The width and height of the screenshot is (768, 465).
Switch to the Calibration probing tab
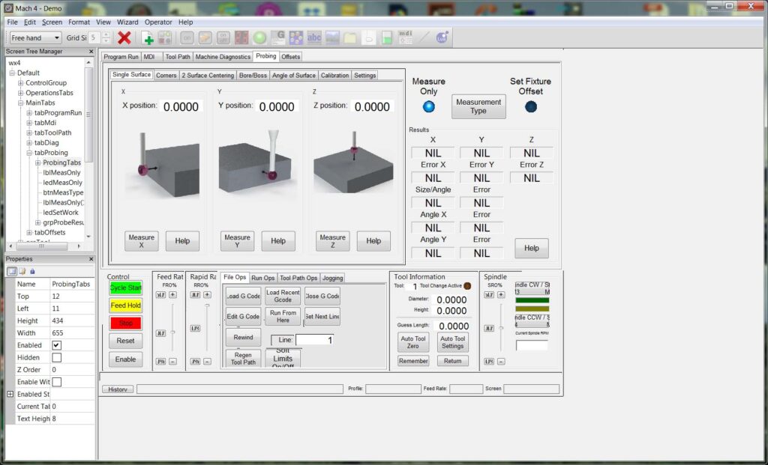(x=334, y=76)
